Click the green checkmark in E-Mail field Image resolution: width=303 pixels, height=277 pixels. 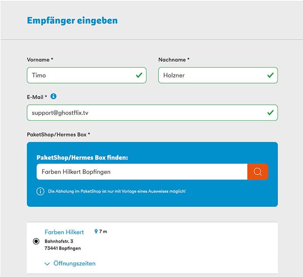pos(270,113)
